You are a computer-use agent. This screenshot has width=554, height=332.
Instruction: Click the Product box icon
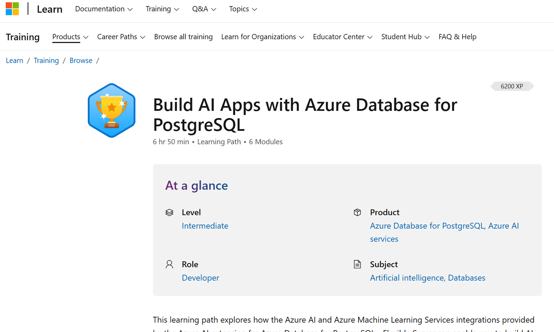357,212
